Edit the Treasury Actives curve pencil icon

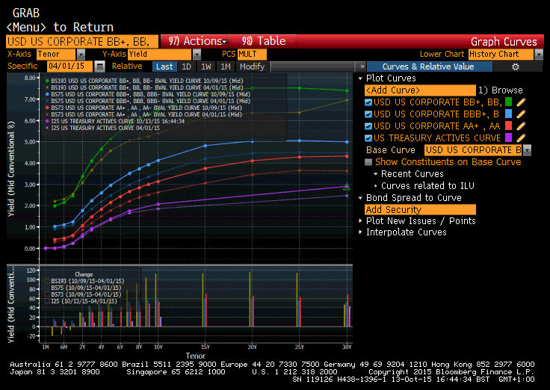[522, 138]
